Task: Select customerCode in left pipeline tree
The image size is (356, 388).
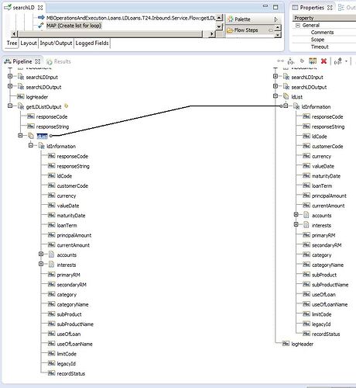Action: tap(72, 185)
